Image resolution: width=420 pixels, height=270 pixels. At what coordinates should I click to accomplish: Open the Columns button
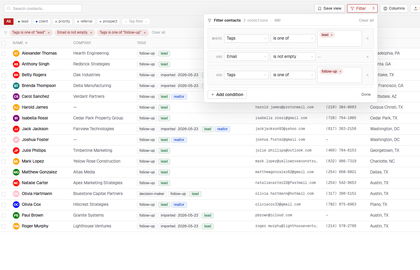394,8
